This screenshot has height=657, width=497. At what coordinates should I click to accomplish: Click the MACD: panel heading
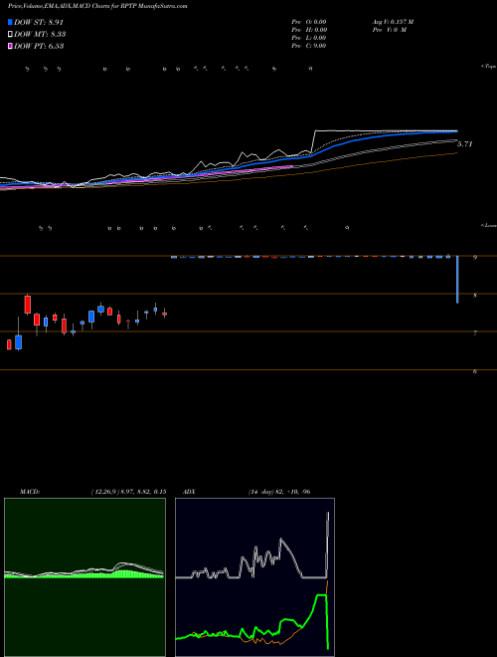(x=29, y=492)
